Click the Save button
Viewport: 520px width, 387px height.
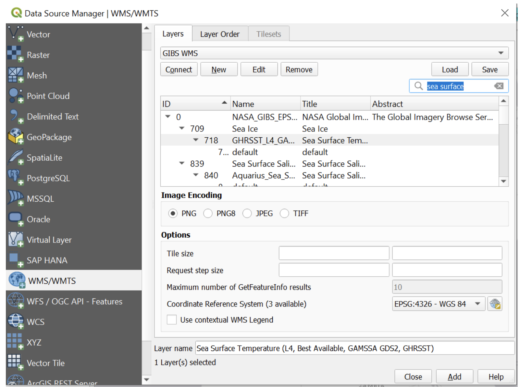[490, 69]
